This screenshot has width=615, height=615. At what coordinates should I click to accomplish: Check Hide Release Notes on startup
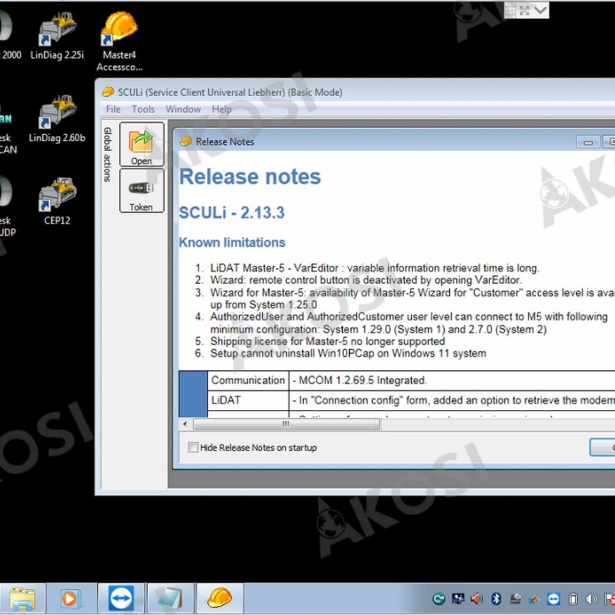pyautogui.click(x=193, y=447)
